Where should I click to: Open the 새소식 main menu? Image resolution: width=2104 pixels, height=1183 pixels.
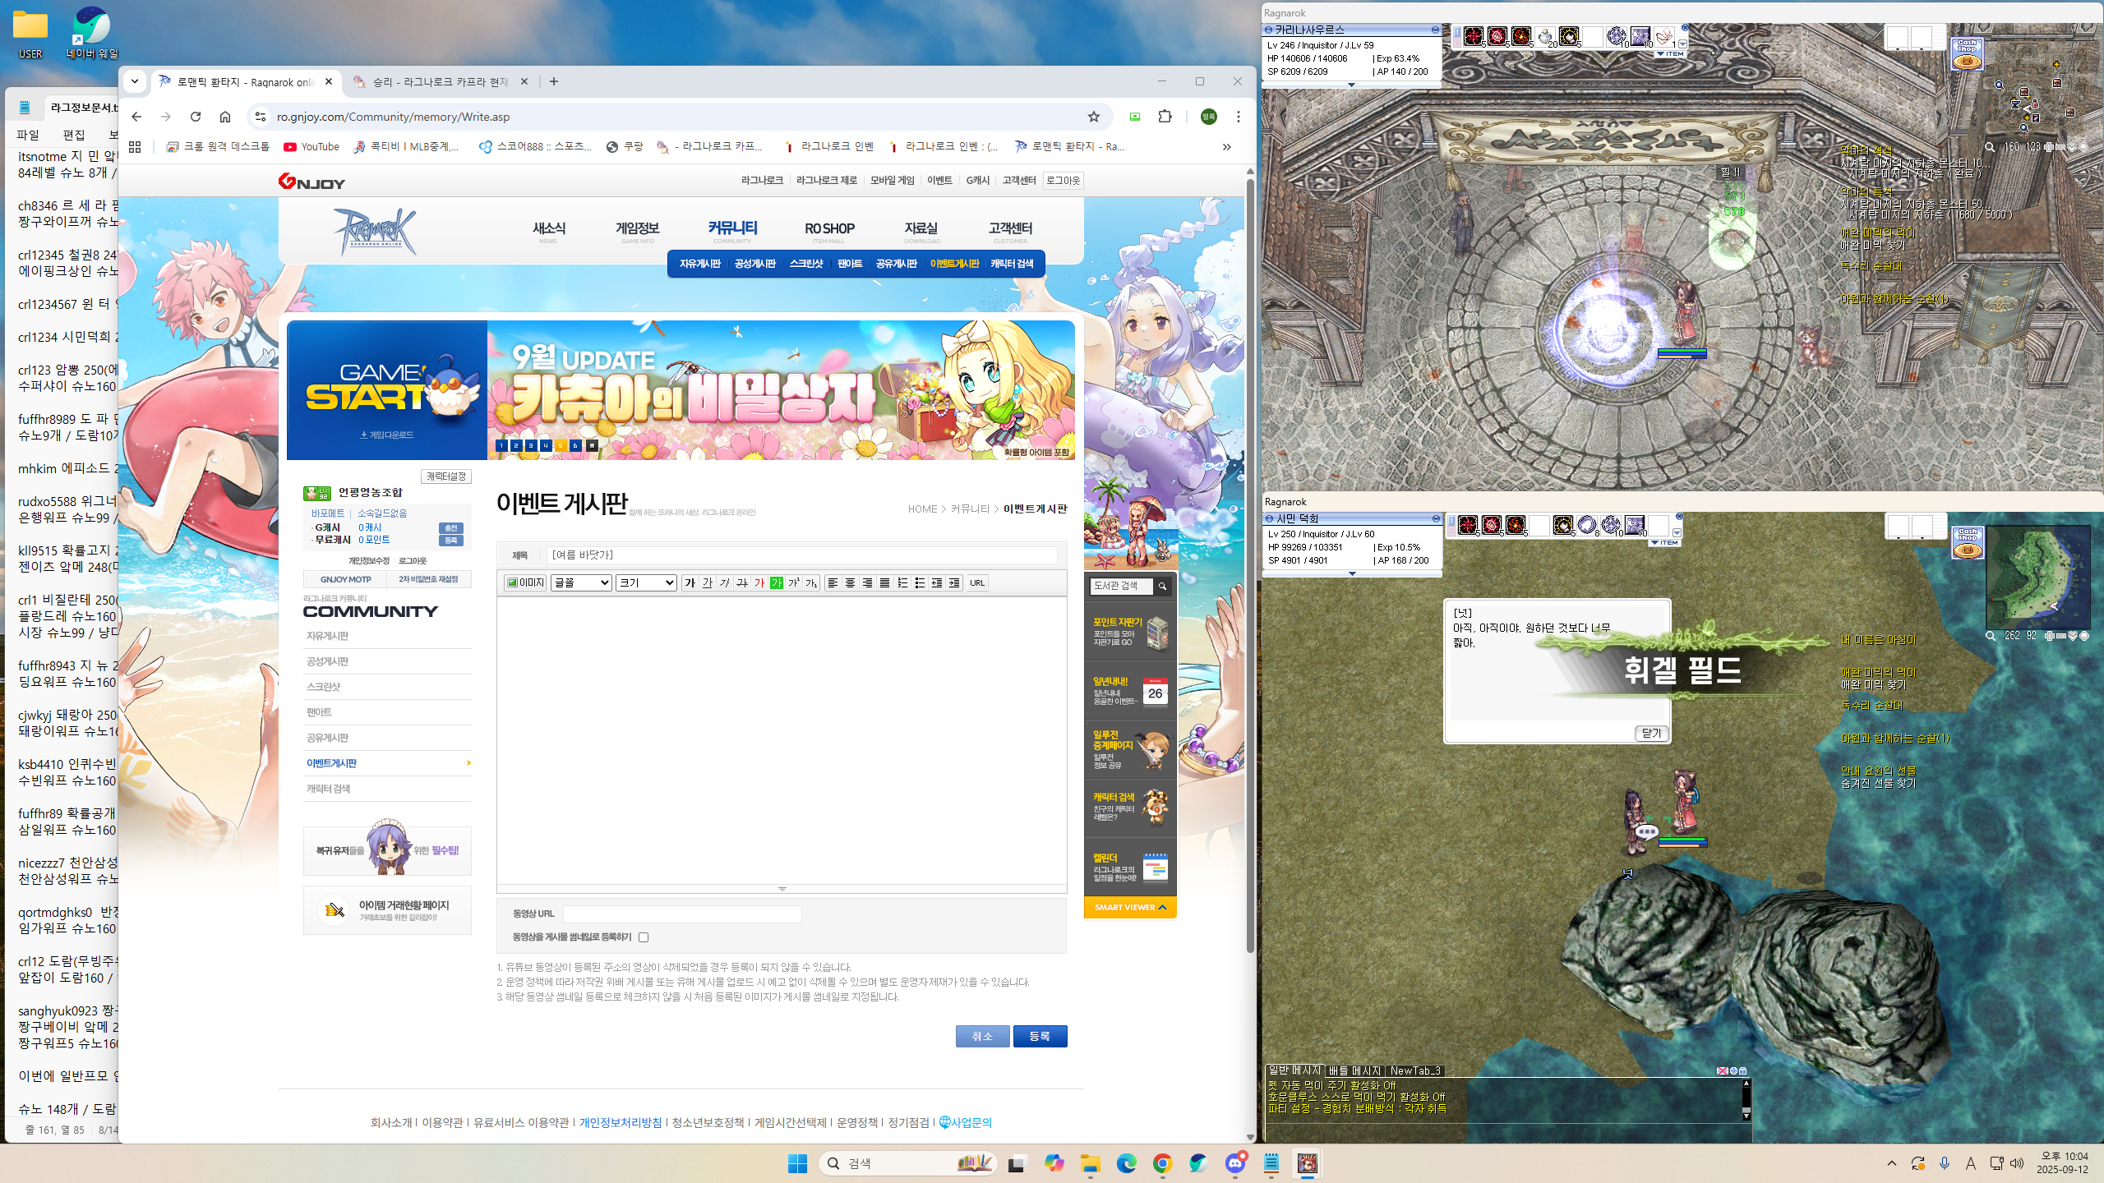pyautogui.click(x=548, y=230)
